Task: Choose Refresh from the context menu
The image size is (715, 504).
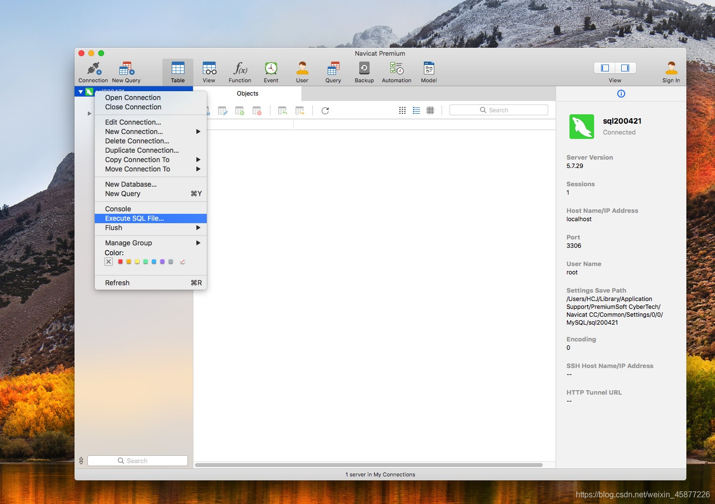Action: pyautogui.click(x=151, y=283)
